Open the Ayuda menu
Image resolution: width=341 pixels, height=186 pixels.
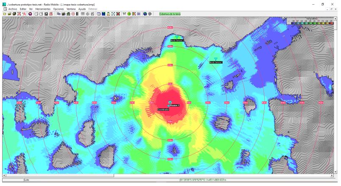(x=82, y=9)
